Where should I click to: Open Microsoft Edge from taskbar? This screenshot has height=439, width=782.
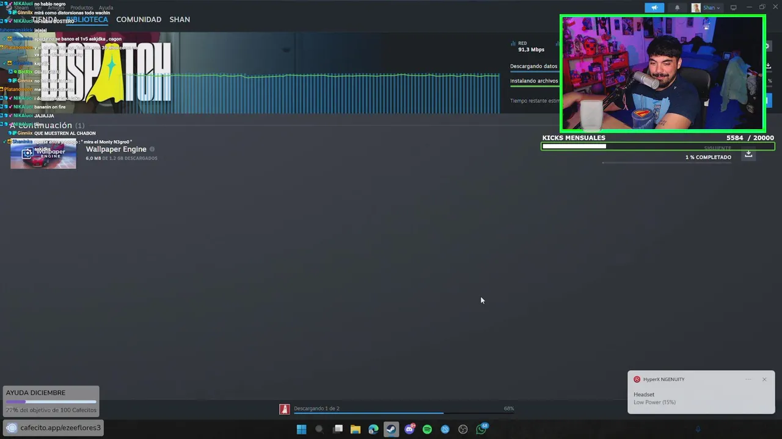373,429
